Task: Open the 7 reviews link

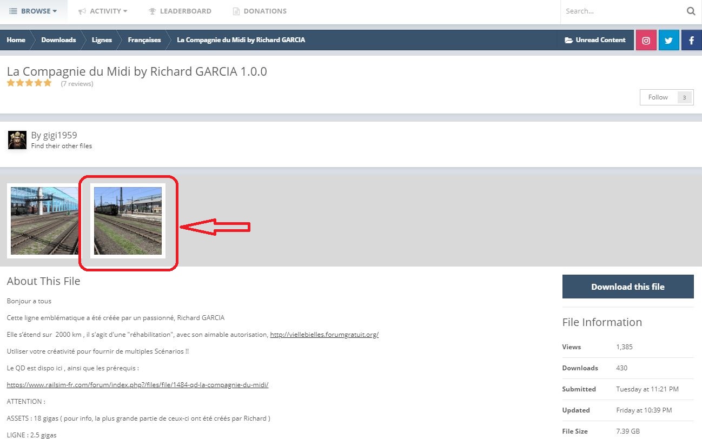Action: (77, 84)
